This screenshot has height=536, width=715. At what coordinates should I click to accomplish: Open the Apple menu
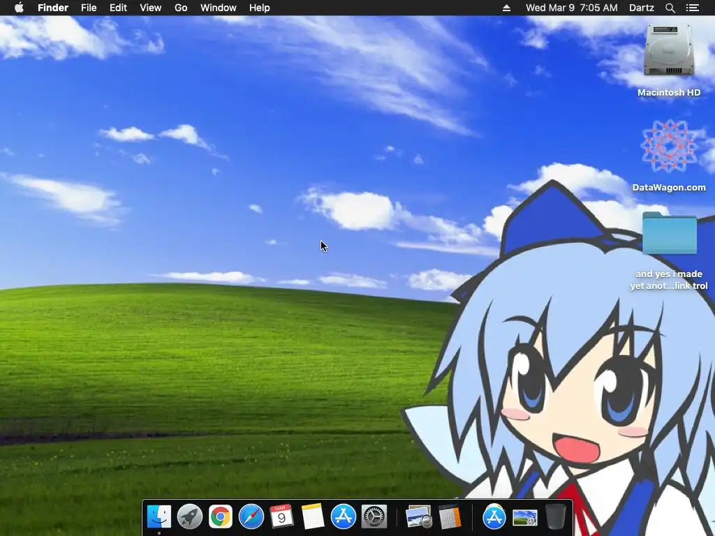[19, 8]
